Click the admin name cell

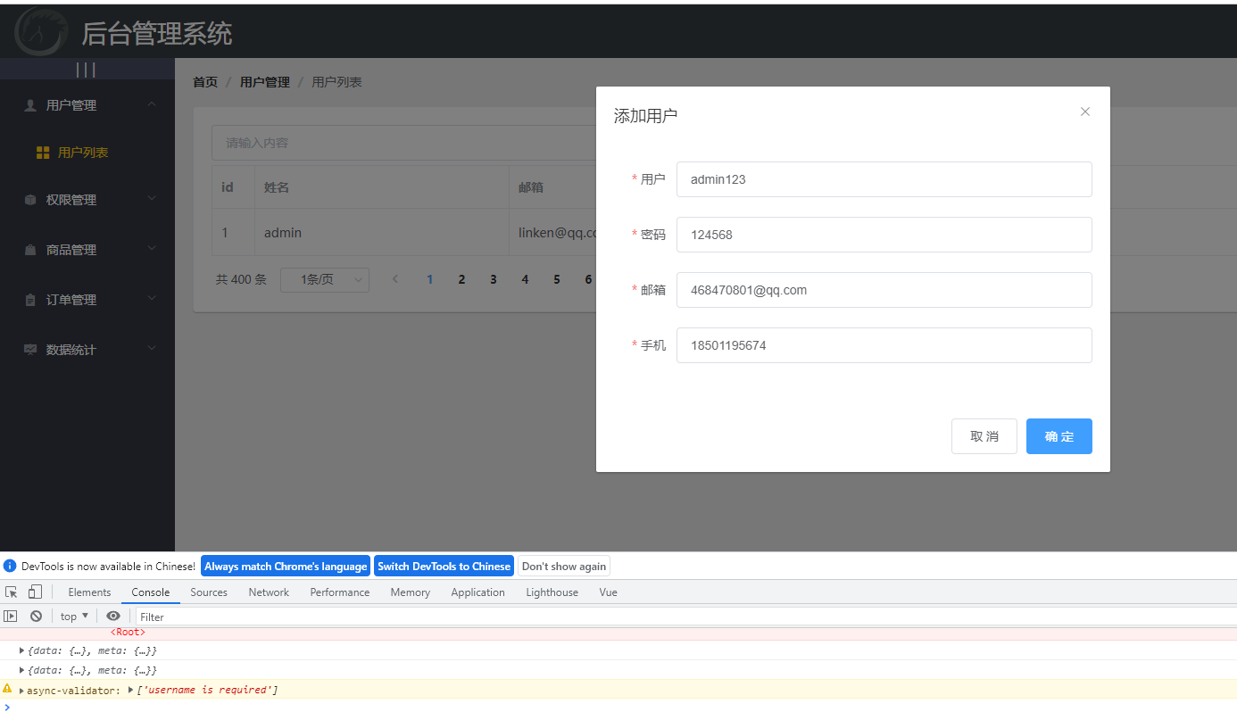coord(283,233)
